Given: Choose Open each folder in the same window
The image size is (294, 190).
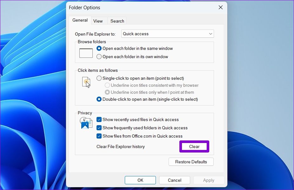Looking at the screenshot, I should pyautogui.click(x=99, y=49).
